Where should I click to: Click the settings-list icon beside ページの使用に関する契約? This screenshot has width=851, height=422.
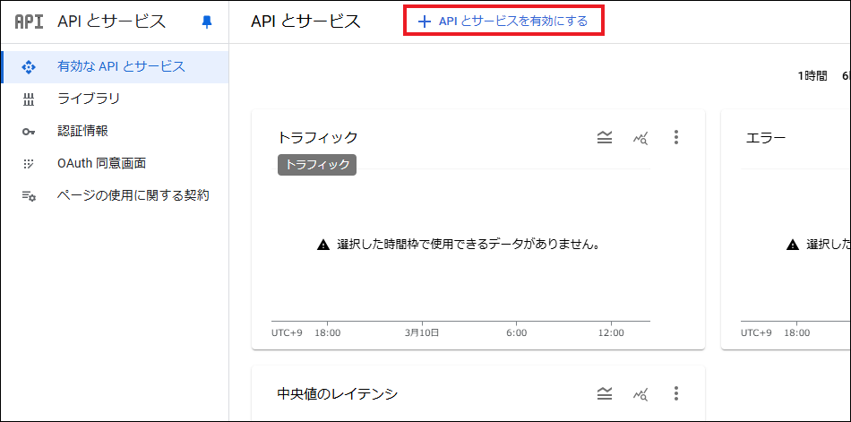(x=29, y=195)
